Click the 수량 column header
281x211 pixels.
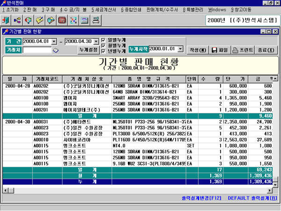211,79
